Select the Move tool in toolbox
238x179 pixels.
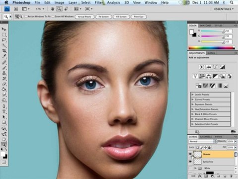coord(4,29)
